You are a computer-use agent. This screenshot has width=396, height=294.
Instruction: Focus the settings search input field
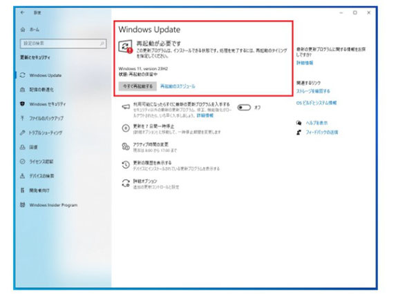(63, 43)
